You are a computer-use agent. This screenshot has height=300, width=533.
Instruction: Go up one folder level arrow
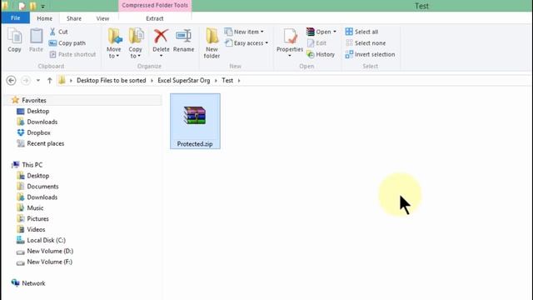50,81
